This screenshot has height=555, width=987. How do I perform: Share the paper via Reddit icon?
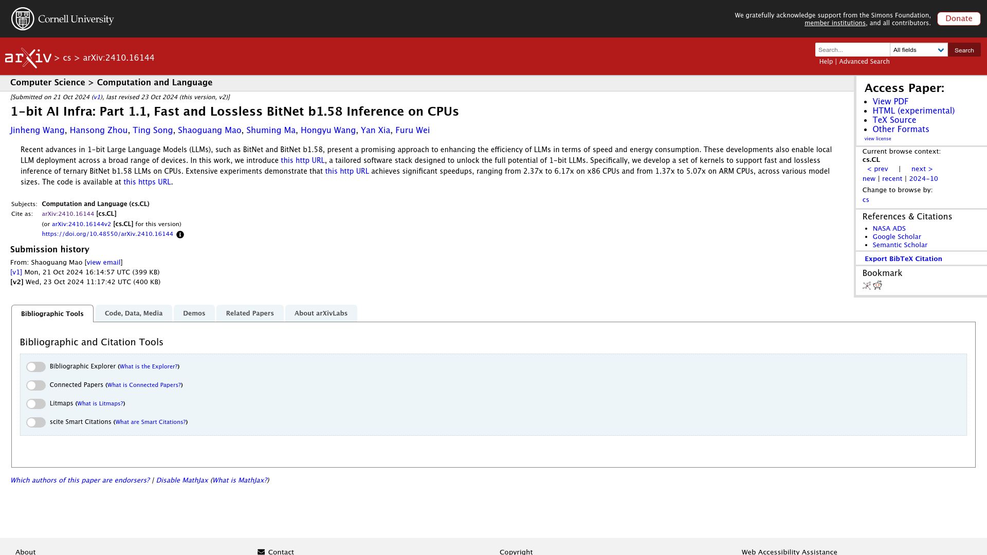(x=878, y=285)
